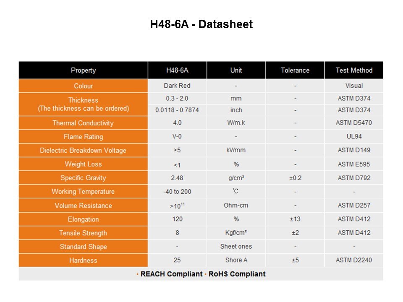This screenshot has height=302, width=403.
Task: Click the Unit column header
Action: [236, 70]
